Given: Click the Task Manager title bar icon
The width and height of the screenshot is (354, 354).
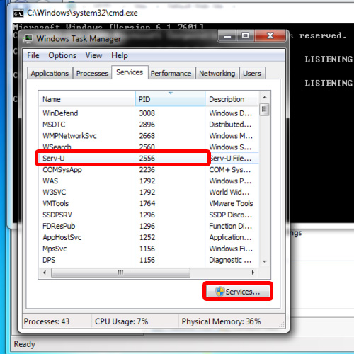Looking at the screenshot, I should pyautogui.click(x=28, y=39).
